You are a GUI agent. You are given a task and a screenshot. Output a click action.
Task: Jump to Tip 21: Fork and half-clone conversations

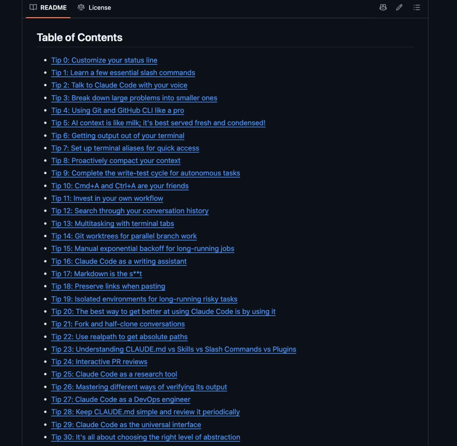[x=118, y=324]
